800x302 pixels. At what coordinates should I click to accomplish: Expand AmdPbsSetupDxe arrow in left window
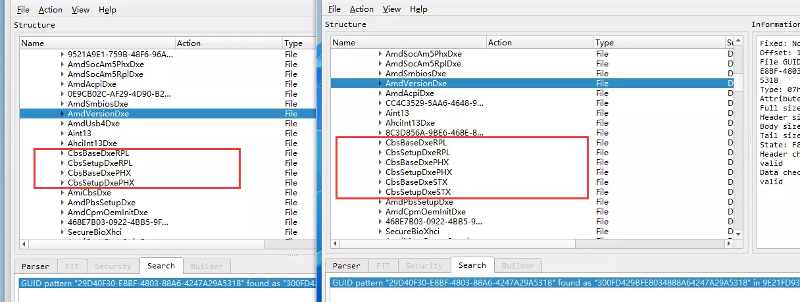[x=63, y=203]
